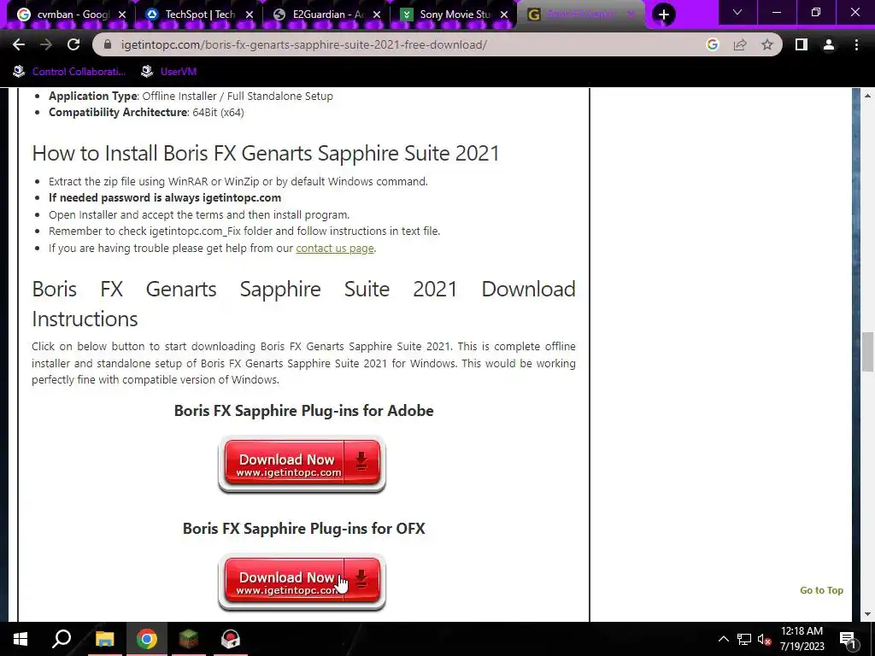The image size is (875, 656).
Task: Switch to TechSpot tab
Action: point(200,15)
